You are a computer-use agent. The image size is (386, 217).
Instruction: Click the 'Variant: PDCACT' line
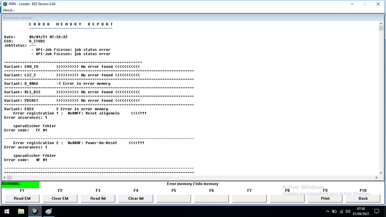[72, 101]
